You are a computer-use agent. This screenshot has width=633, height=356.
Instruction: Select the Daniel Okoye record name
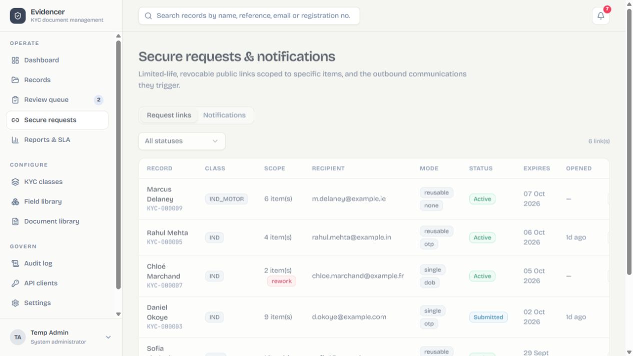(158, 312)
